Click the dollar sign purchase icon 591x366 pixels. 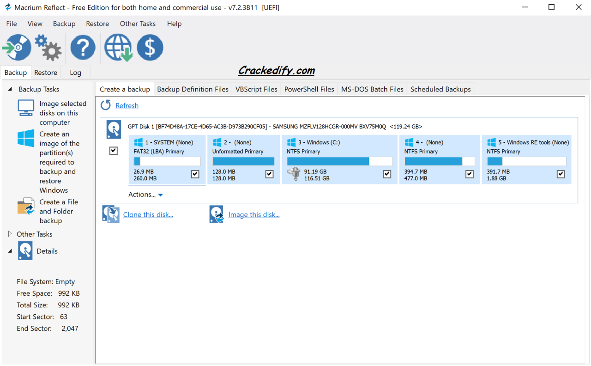pyautogui.click(x=150, y=47)
